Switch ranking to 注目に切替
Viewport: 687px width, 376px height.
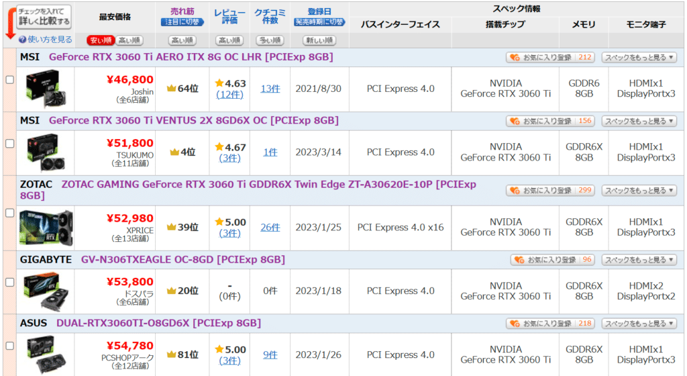point(182,22)
